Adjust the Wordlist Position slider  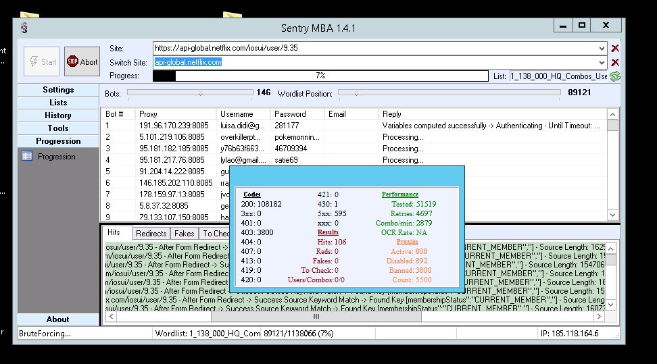point(356,93)
